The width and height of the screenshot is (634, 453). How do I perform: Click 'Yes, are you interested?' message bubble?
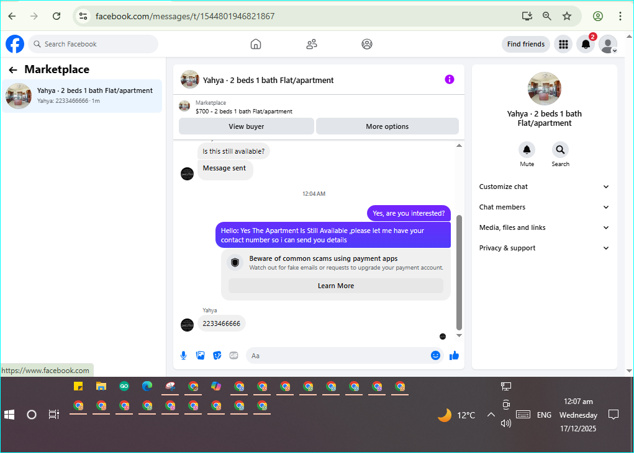pyautogui.click(x=409, y=213)
